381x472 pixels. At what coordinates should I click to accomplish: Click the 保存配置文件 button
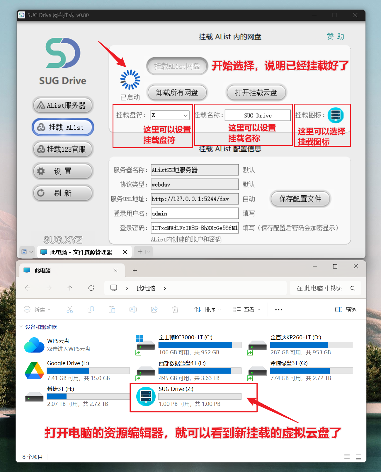300,199
